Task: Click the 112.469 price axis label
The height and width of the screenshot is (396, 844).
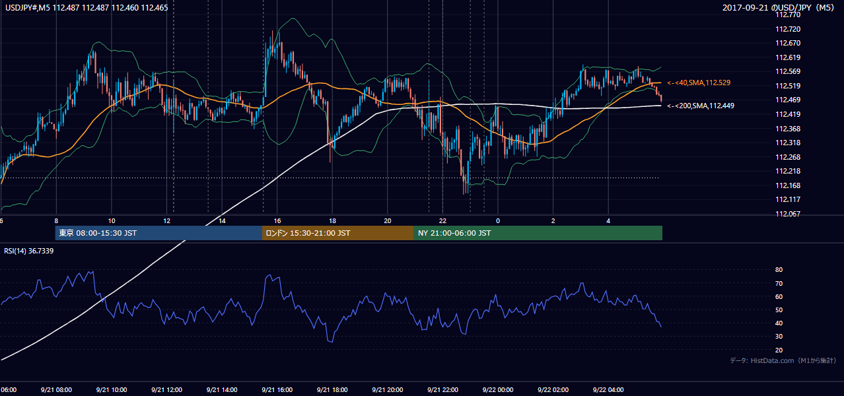Action: [x=789, y=100]
